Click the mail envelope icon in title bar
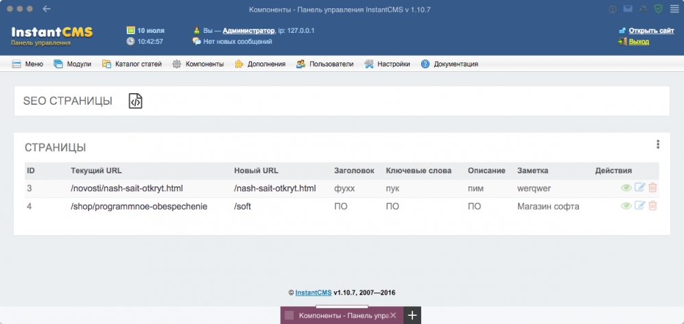 point(628,9)
